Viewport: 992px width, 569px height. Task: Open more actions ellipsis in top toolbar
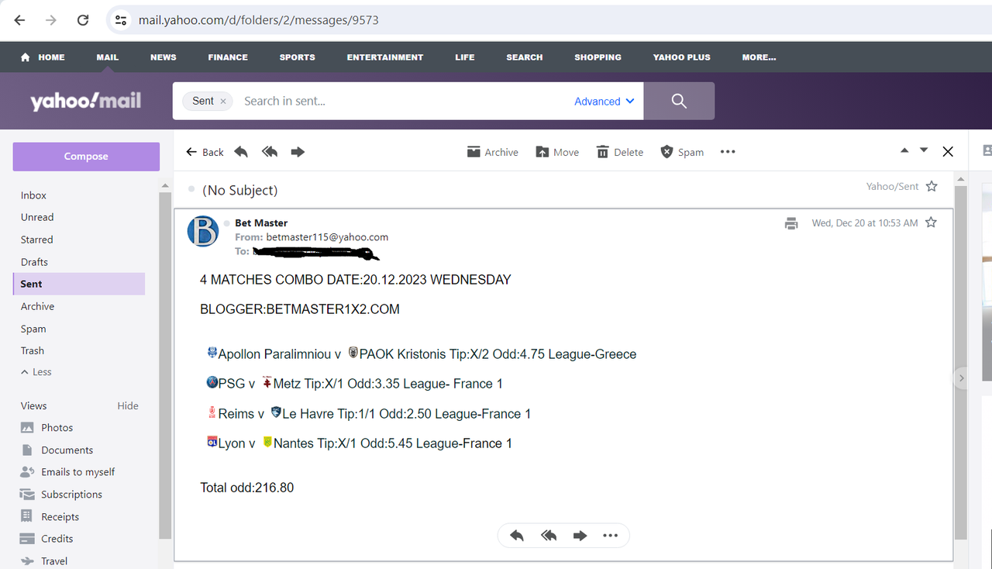coord(728,152)
